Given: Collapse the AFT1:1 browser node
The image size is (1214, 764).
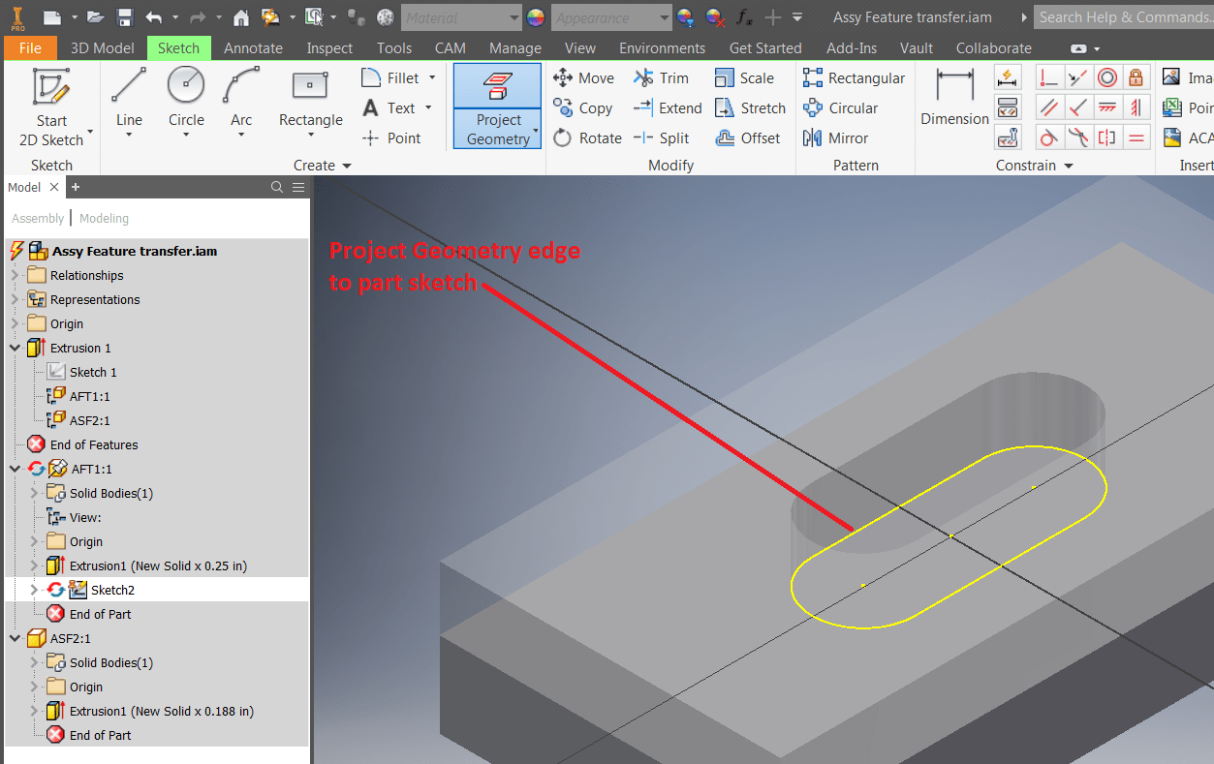Looking at the screenshot, I should 14,468.
